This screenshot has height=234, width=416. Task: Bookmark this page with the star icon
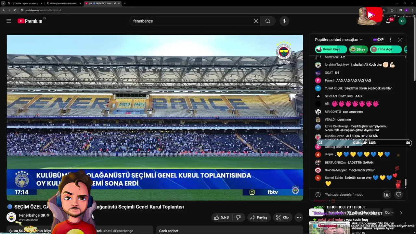click(384, 10)
